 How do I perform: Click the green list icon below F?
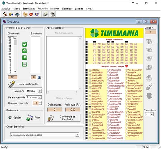click(24, 64)
